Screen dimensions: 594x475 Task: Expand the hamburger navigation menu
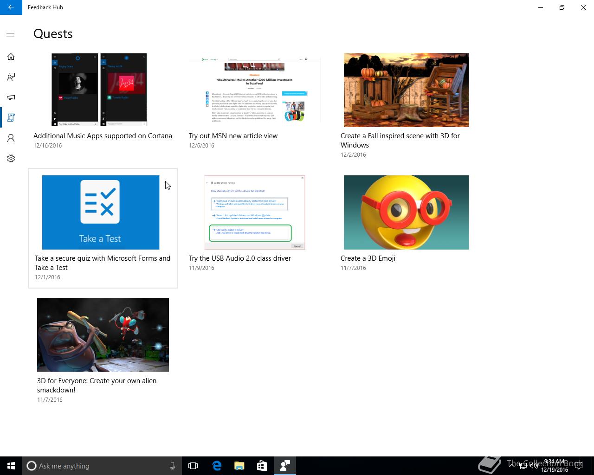point(11,35)
